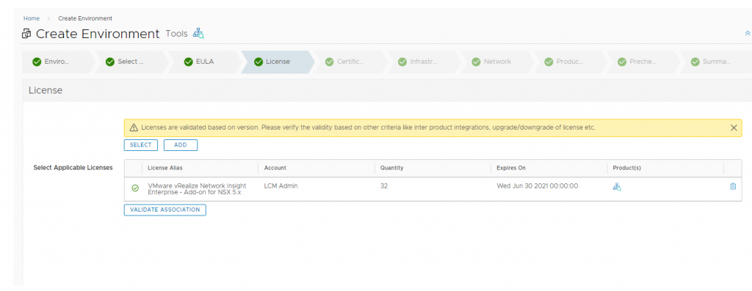Click the quantity value 32
752x291 pixels.
point(383,185)
